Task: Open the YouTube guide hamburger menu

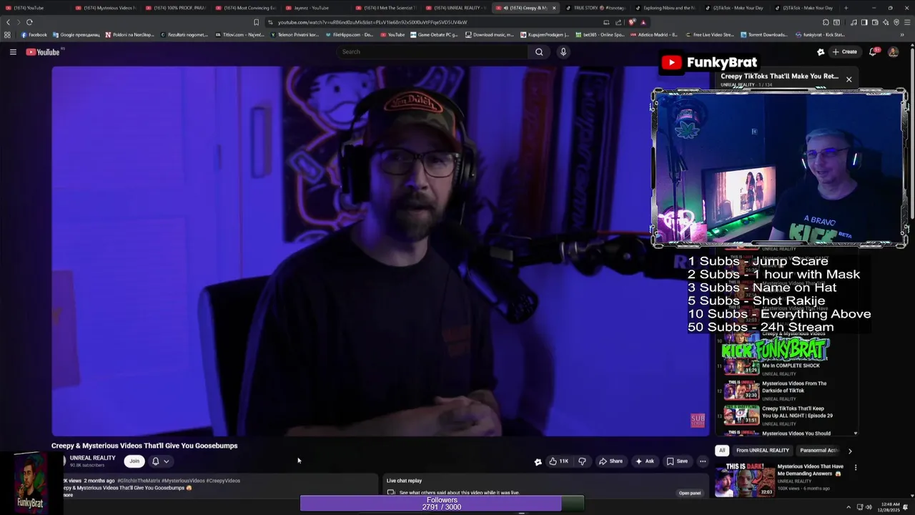Action: click(13, 51)
